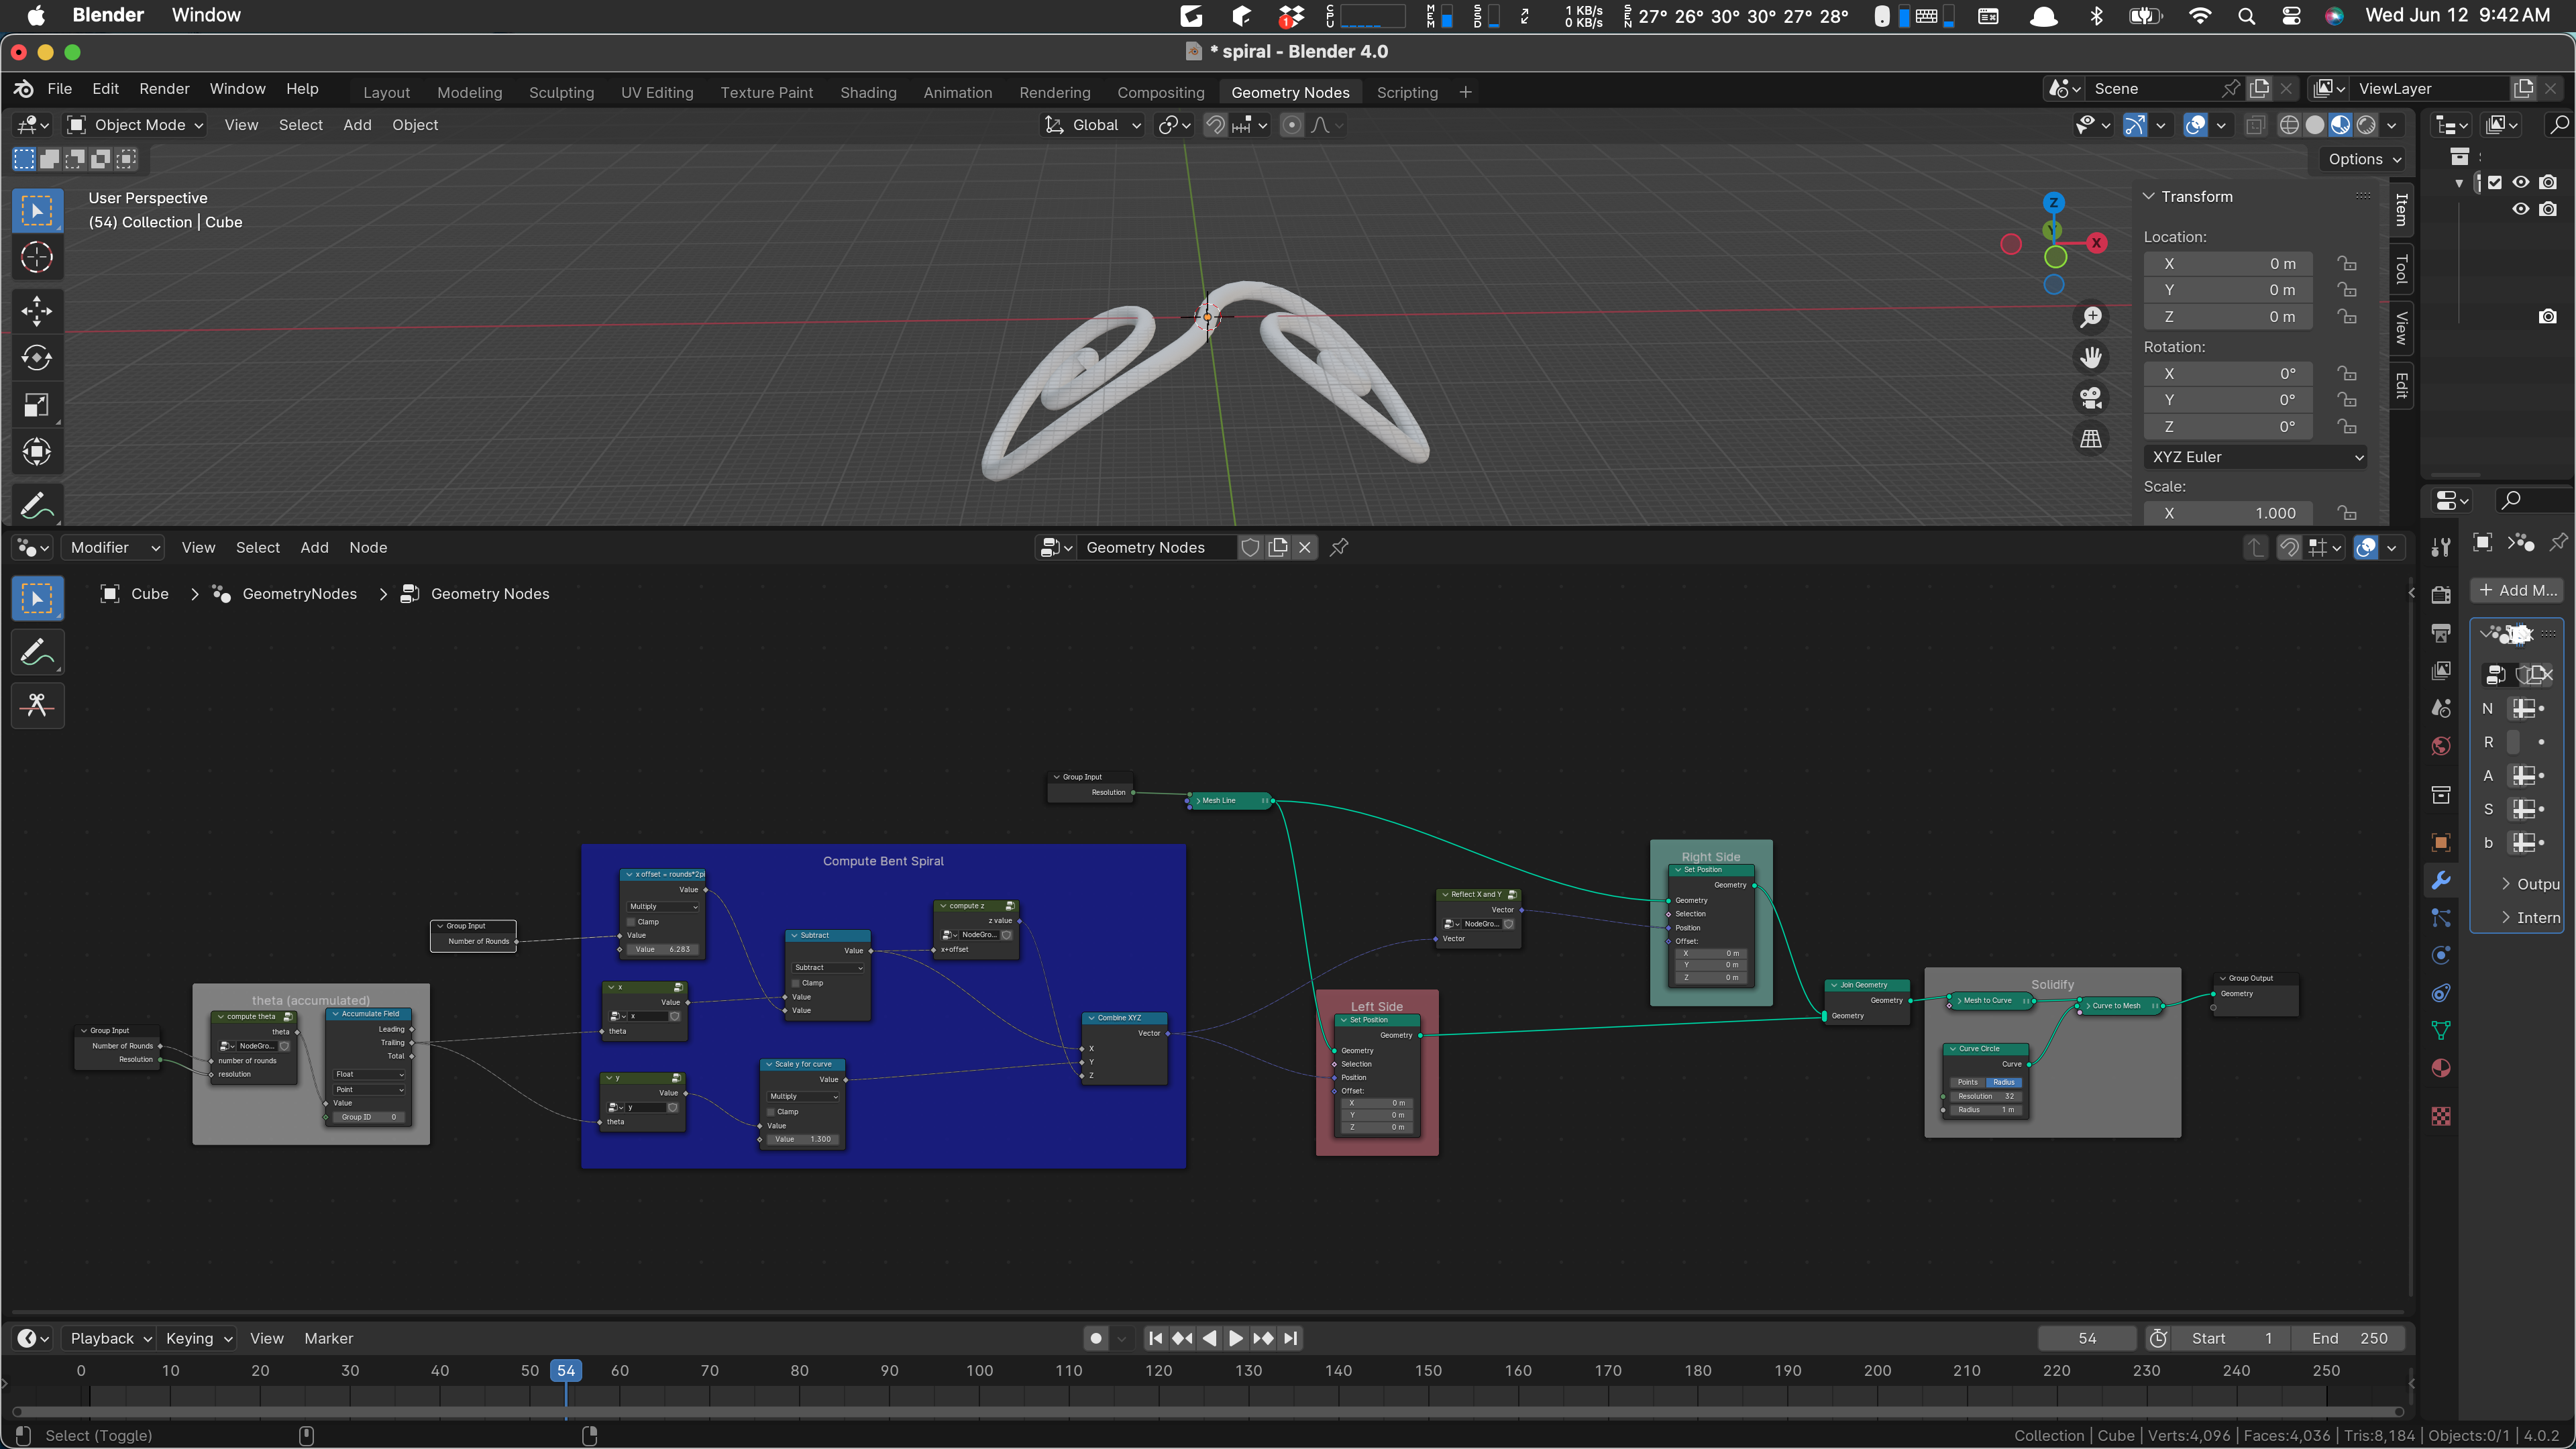This screenshot has height=1449, width=2576.
Task: Select the Annotate tool in node editor
Action: [x=38, y=653]
